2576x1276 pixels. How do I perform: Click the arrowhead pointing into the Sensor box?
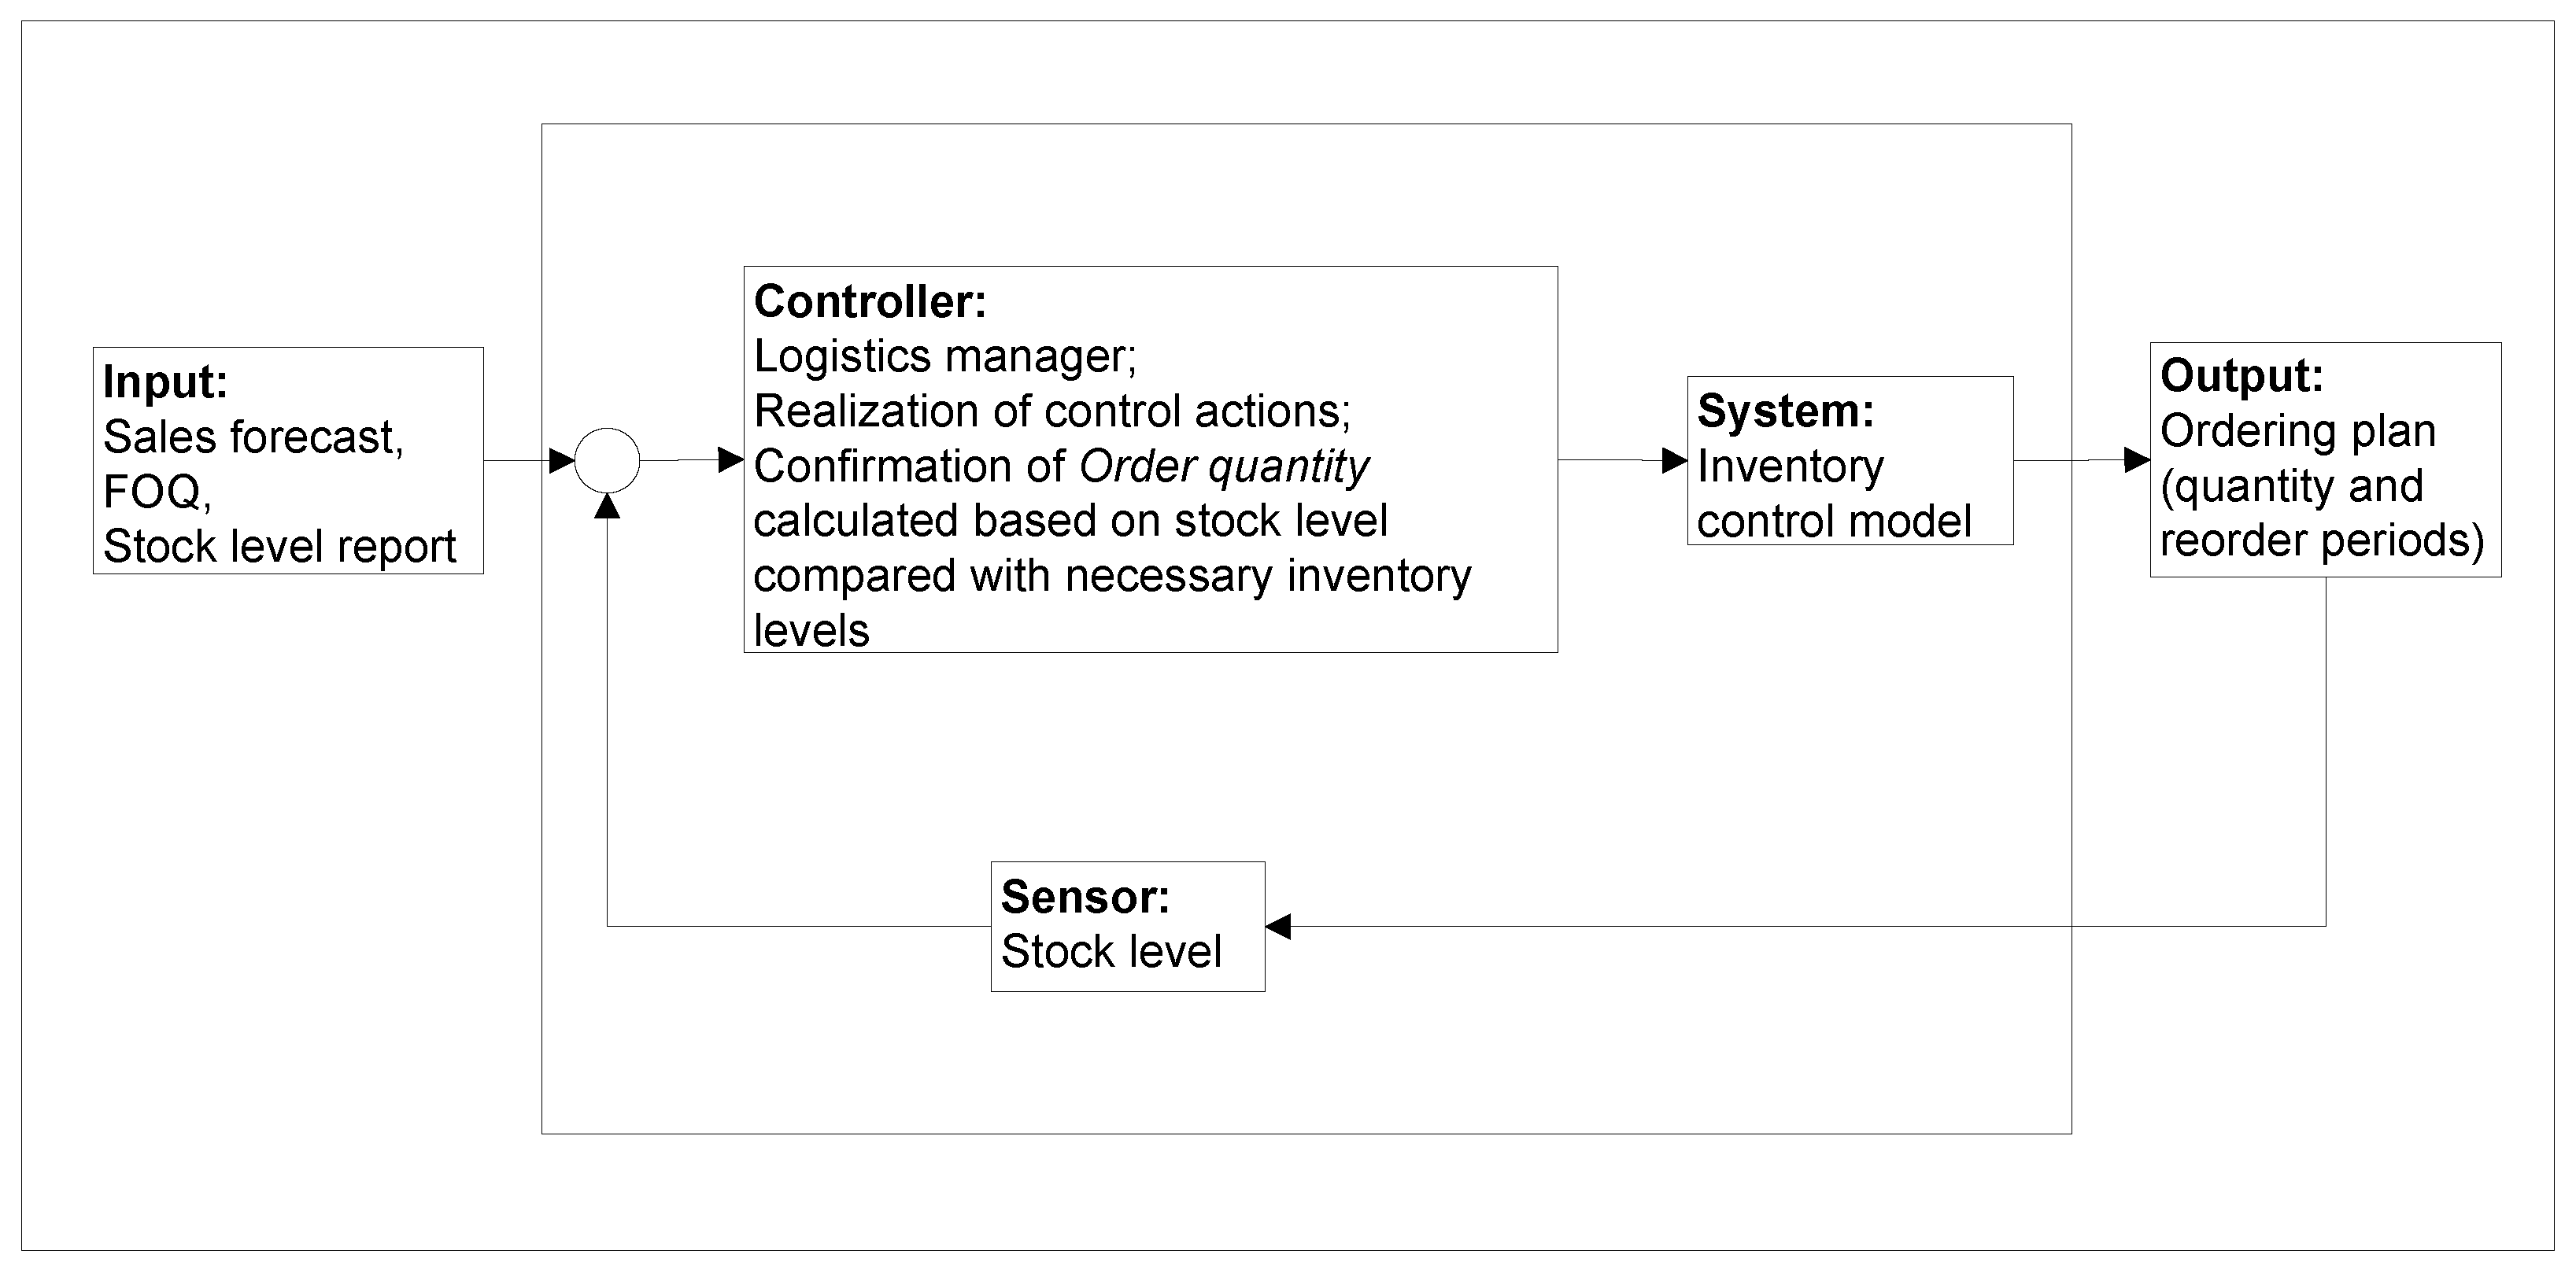pos(1278,927)
